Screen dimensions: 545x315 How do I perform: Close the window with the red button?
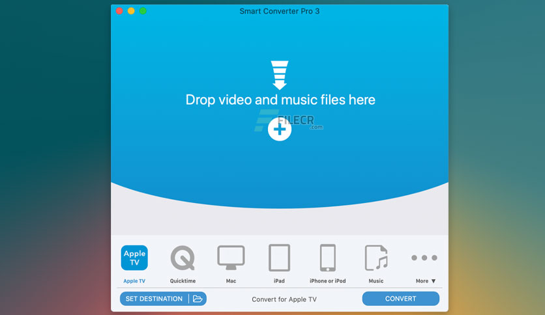tap(119, 11)
